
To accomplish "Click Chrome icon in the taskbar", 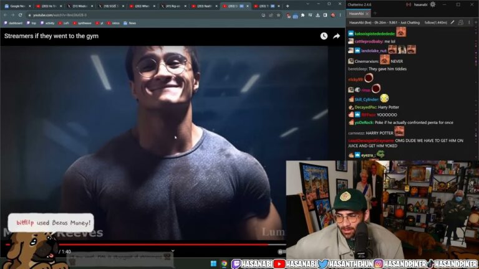I will click(225, 263).
